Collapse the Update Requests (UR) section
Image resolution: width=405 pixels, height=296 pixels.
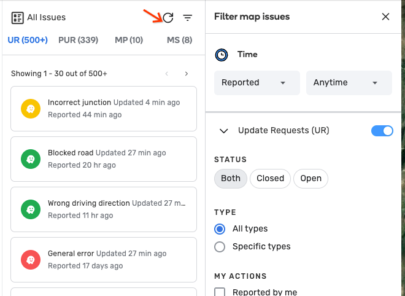click(x=224, y=131)
